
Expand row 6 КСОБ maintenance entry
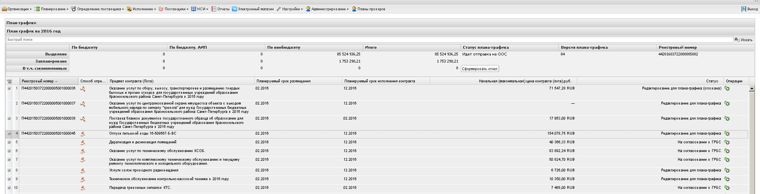point(9,151)
